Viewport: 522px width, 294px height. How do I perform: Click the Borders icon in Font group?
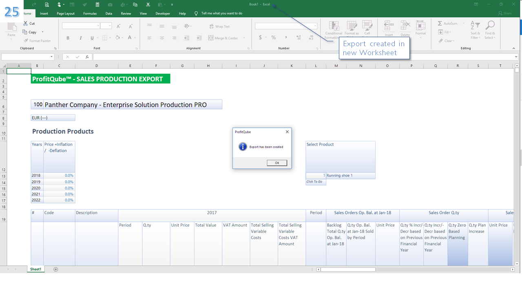(x=104, y=38)
